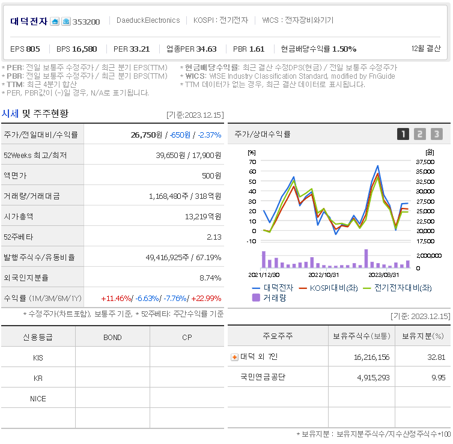
Task: Switch chart to tab 2
Action: 420,134
